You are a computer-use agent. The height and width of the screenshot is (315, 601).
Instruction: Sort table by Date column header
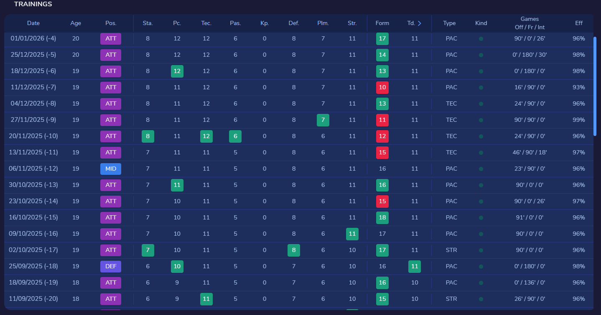pos(33,23)
